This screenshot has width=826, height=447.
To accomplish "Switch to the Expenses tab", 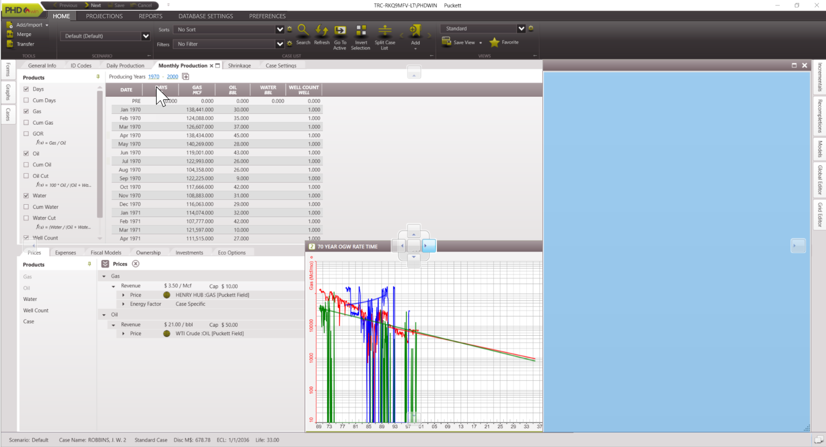I will click(66, 253).
